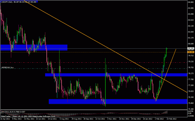This screenshot has height=121, width=195.
Task: Click the 1 Feb 2012 date label
Action: pos(159,119)
